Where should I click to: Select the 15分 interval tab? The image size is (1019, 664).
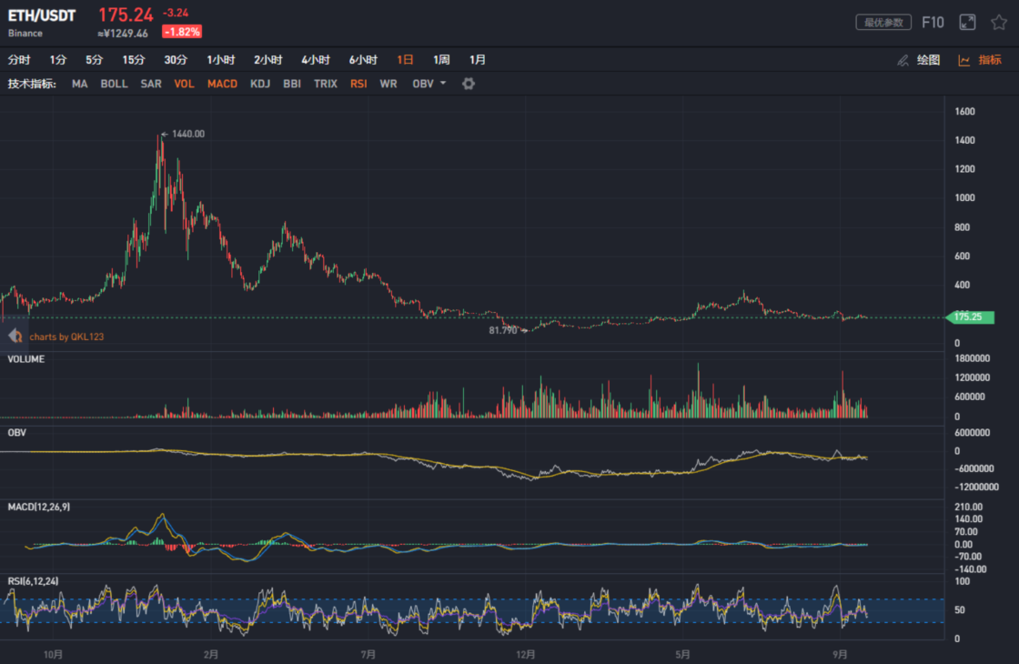[x=134, y=60]
